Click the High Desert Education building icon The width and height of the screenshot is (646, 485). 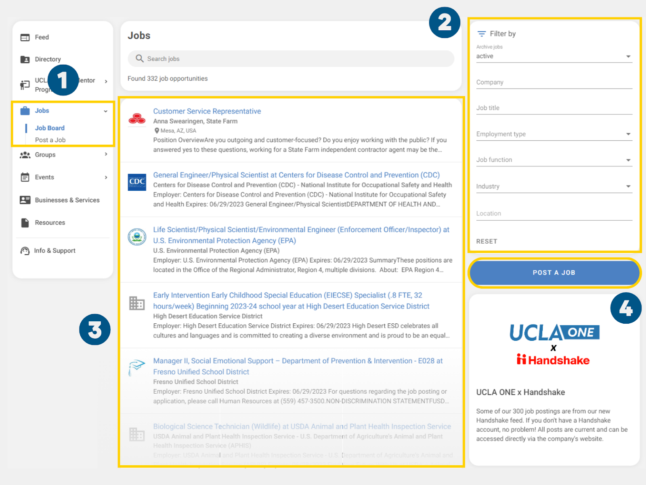[x=137, y=303]
